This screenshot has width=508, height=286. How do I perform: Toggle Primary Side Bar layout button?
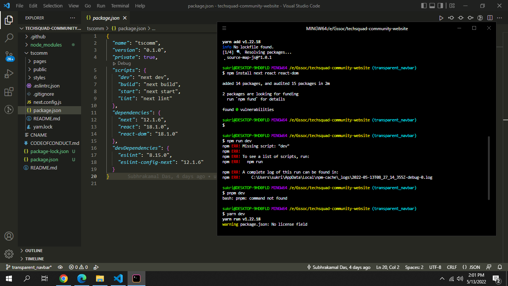424,6
